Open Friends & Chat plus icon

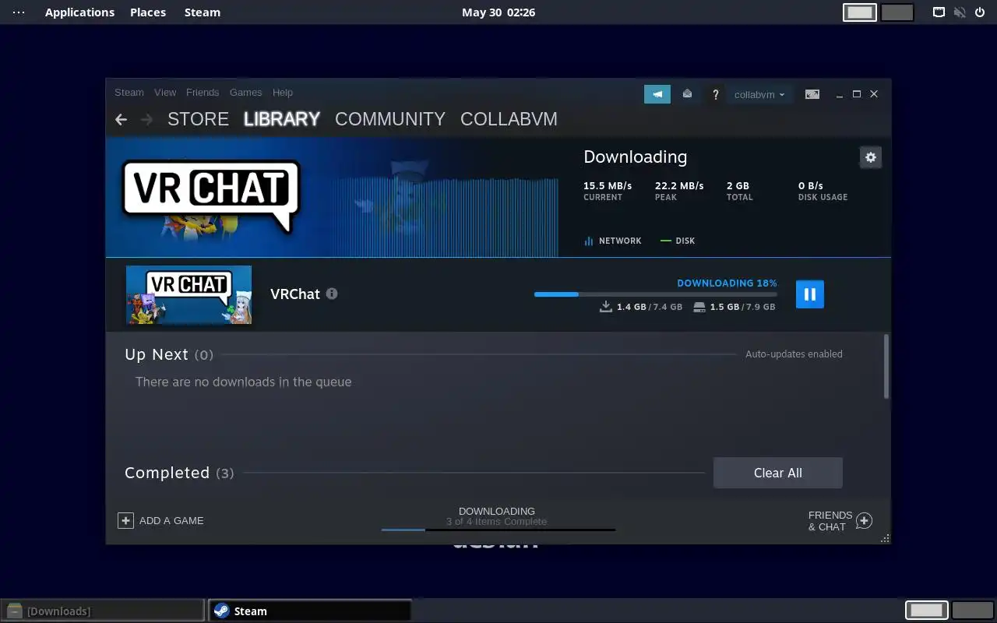click(864, 521)
